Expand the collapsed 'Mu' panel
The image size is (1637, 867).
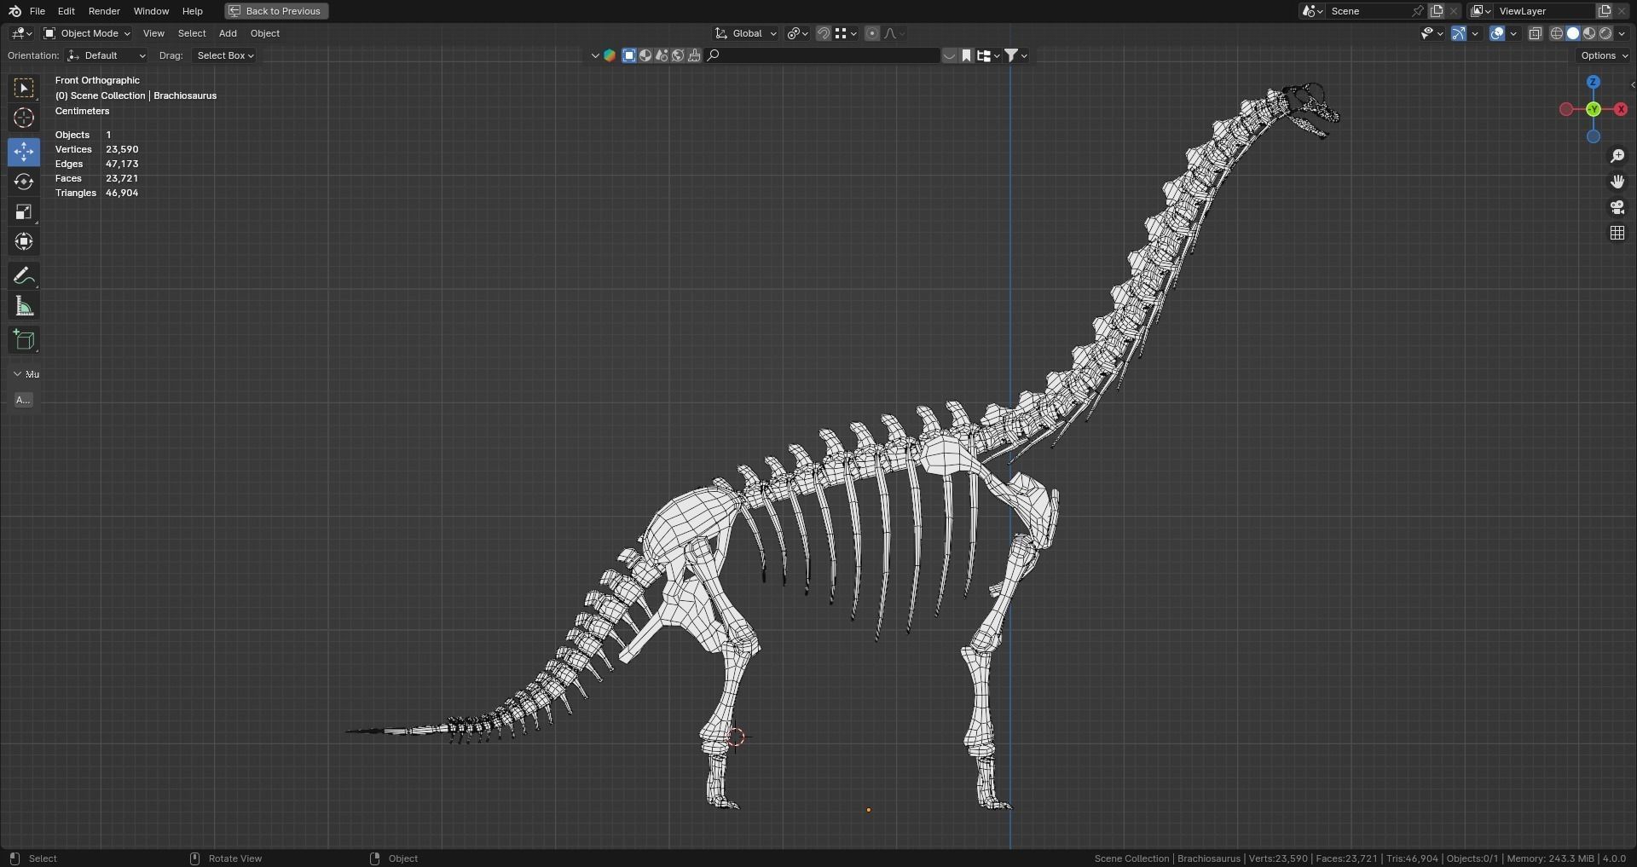click(x=25, y=374)
